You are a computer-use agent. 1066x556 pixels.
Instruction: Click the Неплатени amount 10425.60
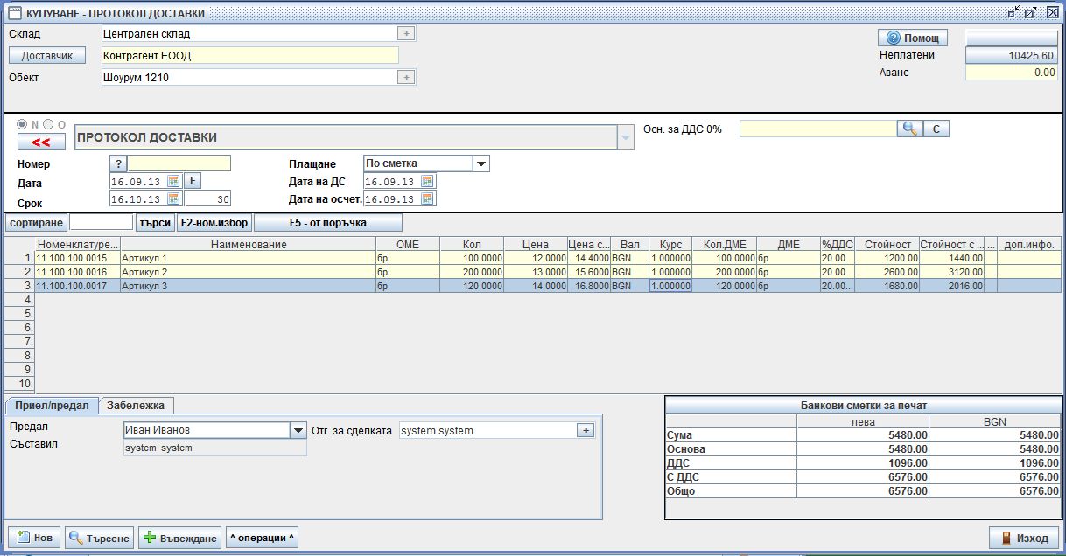(1012, 55)
